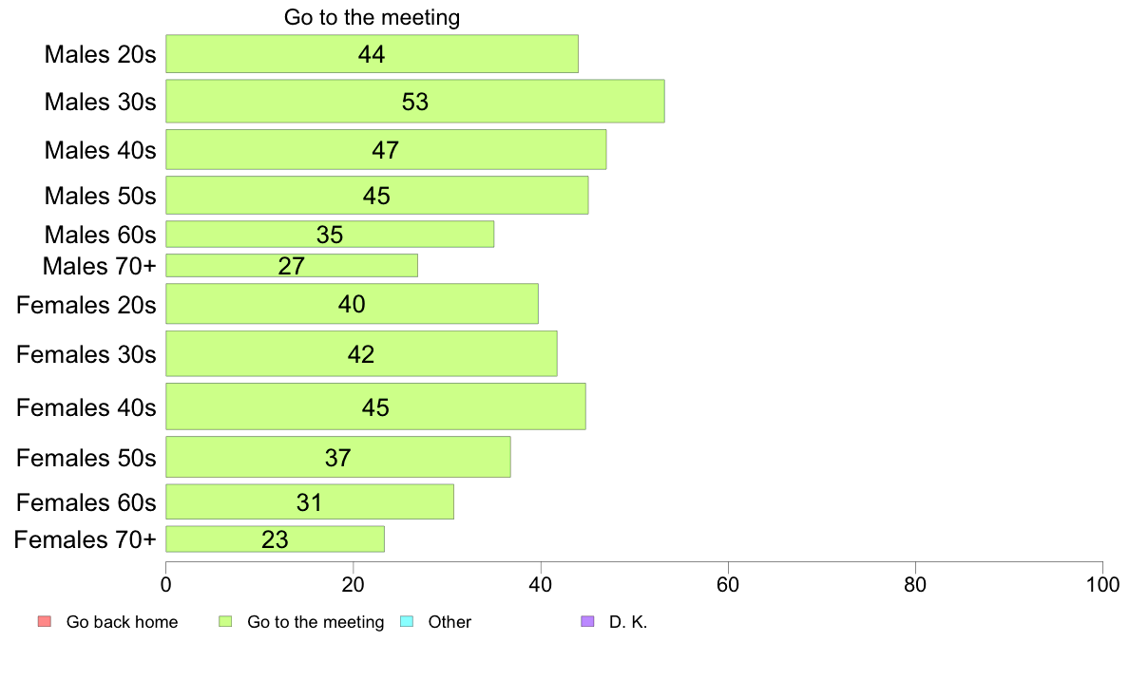Screen dimensions: 1129x699
Task: Click the Females 50s axis label
Action: pyautogui.click(x=86, y=458)
